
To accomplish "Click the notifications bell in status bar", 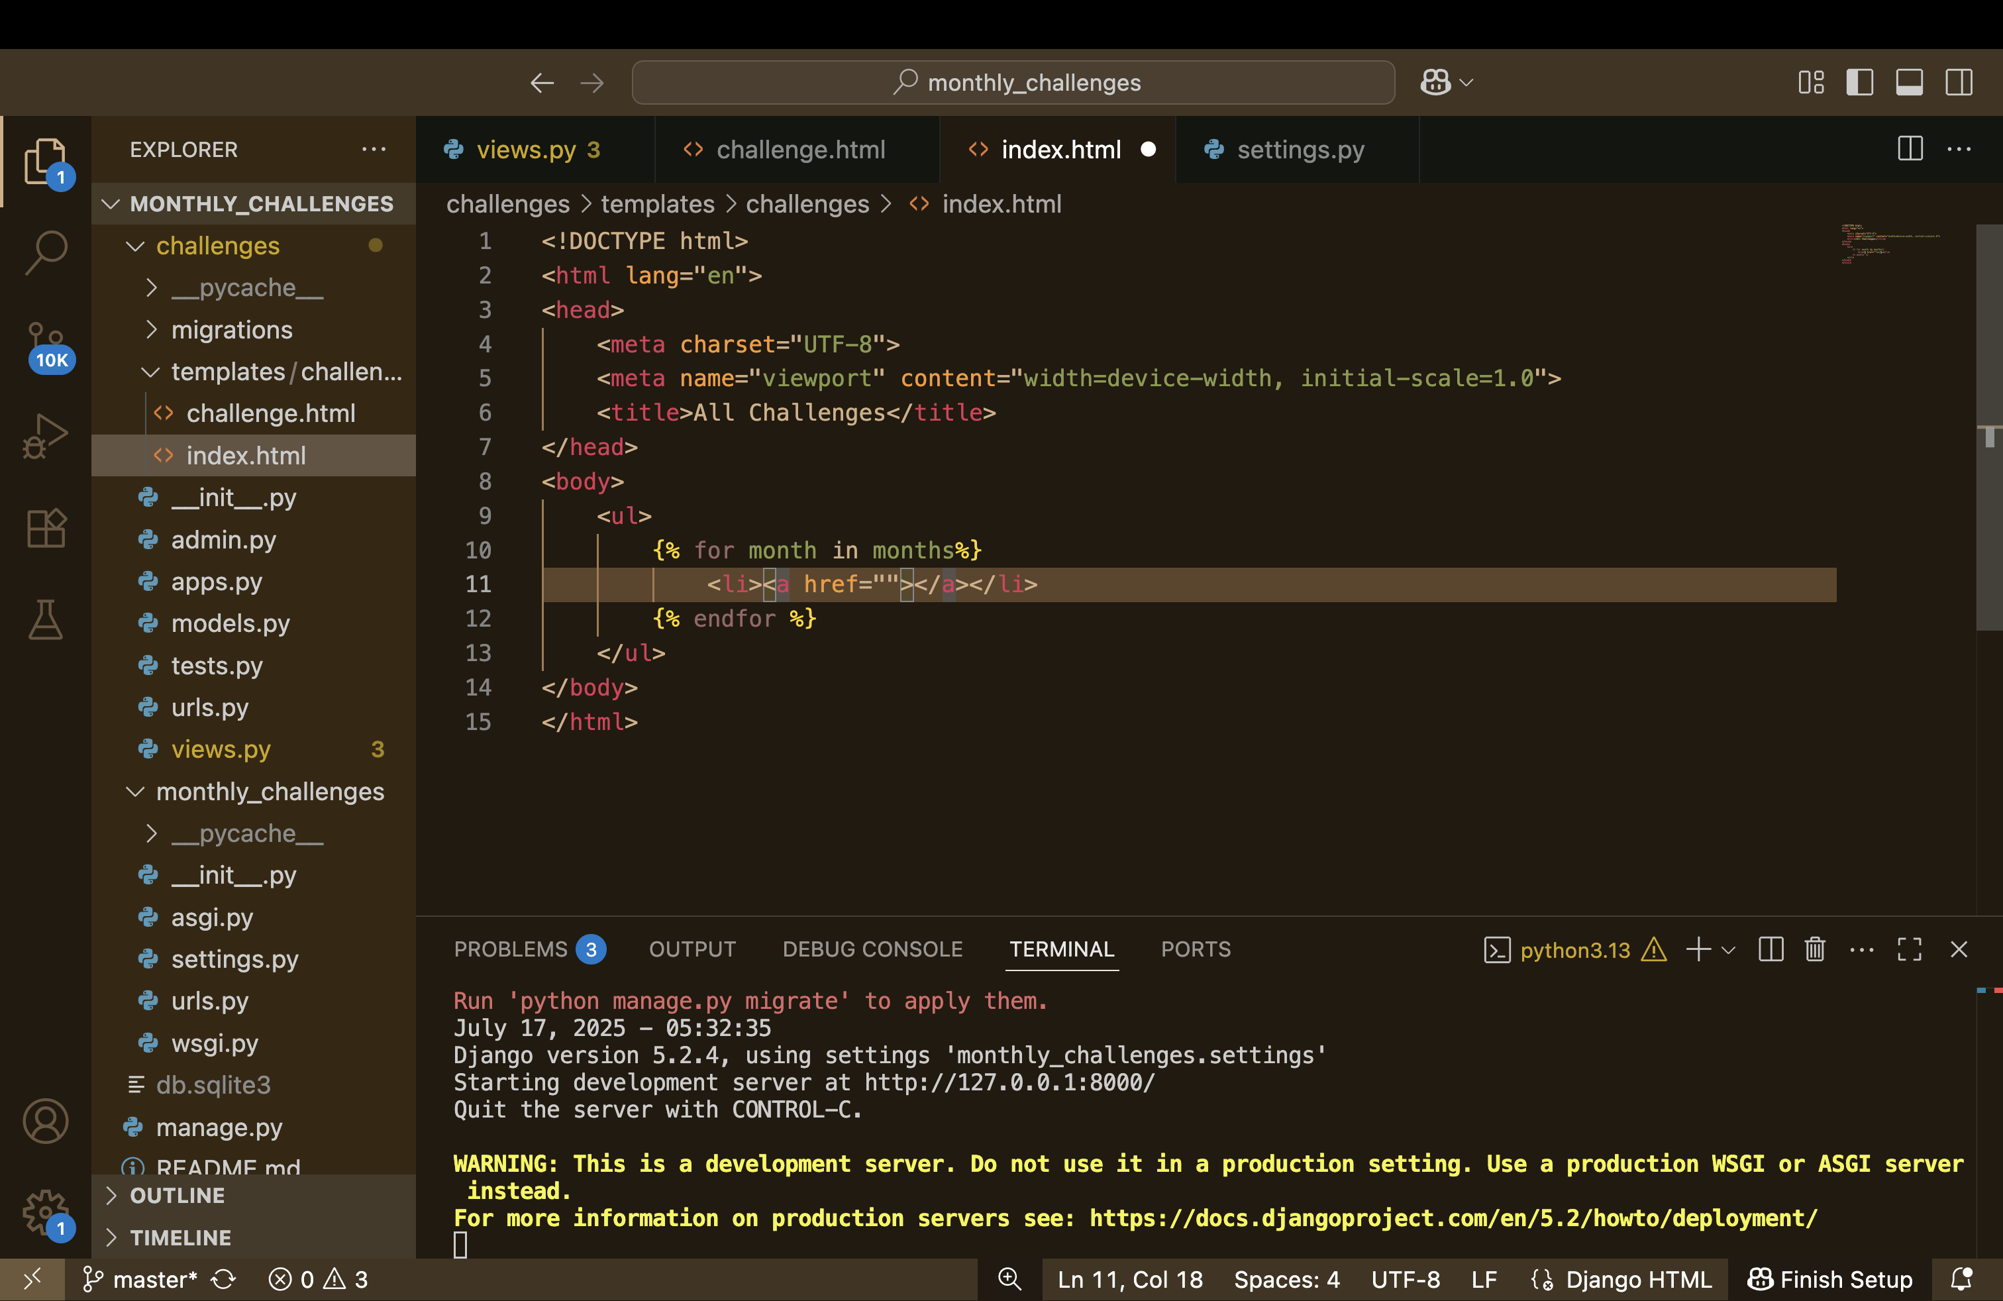I will tap(1961, 1279).
